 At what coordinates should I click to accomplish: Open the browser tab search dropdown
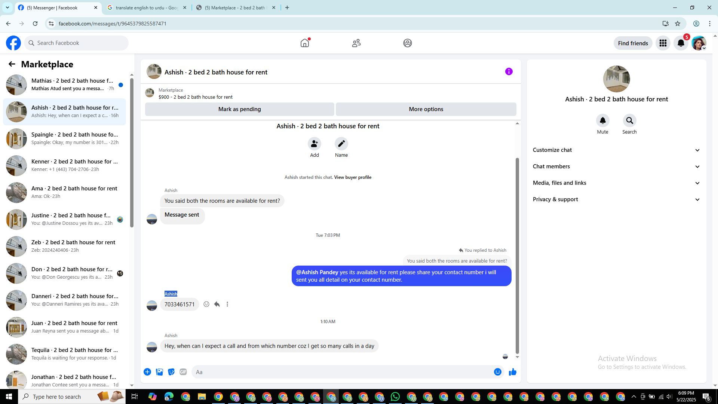(x=7, y=7)
